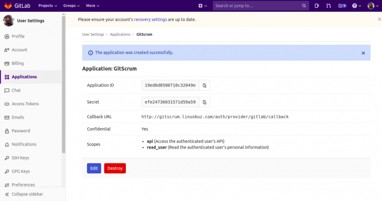
Task: Click the Application ID value field
Action: [x=170, y=85]
